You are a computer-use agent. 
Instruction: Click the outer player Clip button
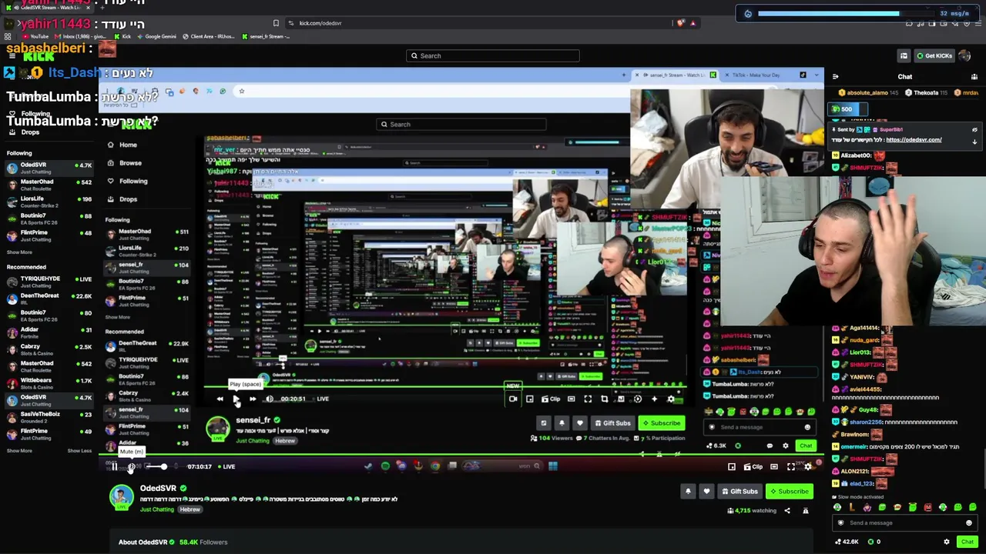753,466
